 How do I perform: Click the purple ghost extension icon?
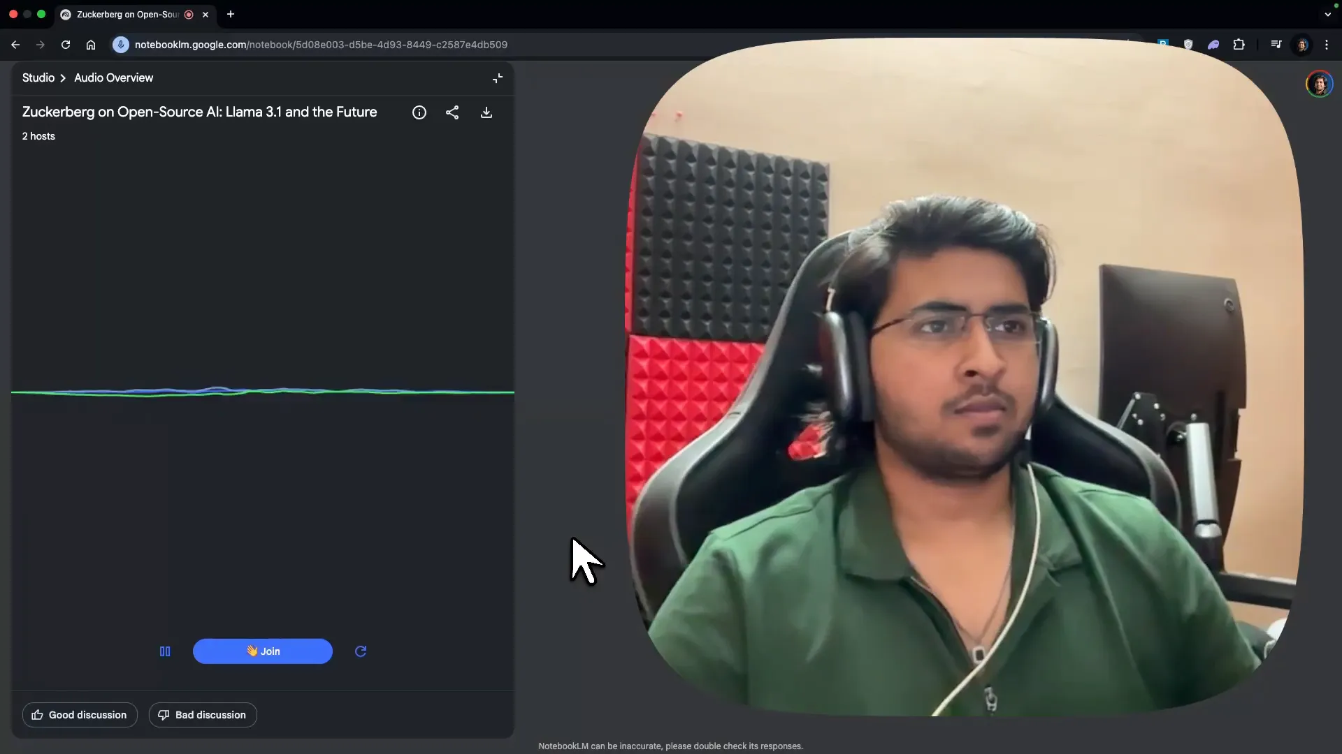pos(1213,45)
